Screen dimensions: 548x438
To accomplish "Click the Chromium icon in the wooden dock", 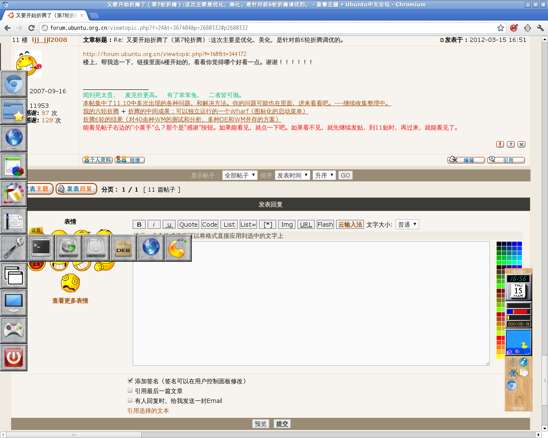I will pos(512,385).
